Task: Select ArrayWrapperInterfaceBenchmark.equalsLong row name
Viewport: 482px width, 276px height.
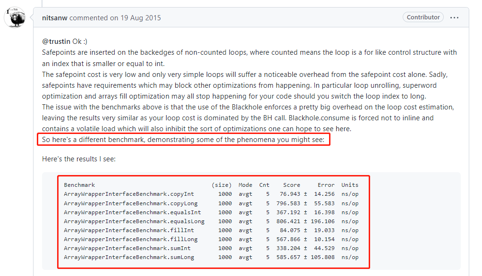Action: click(x=134, y=221)
